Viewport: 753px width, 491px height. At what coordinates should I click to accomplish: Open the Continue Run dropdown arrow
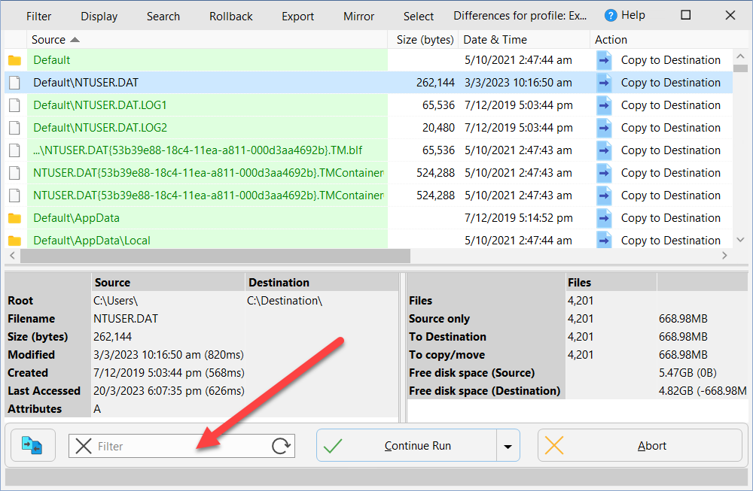point(508,446)
